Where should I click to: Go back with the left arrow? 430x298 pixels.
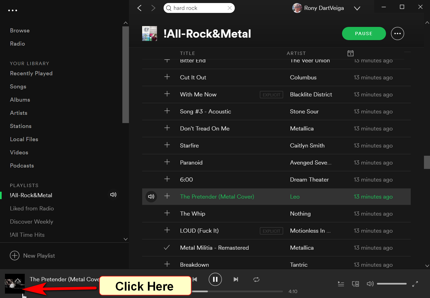coord(140,8)
